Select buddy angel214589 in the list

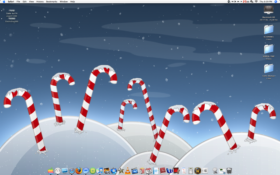coord(12,16)
